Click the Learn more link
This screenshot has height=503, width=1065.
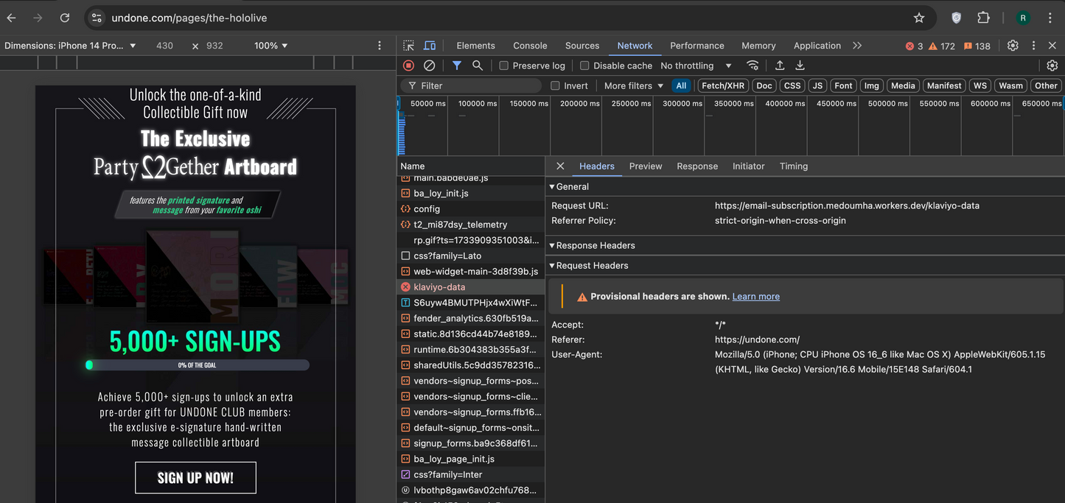point(755,296)
